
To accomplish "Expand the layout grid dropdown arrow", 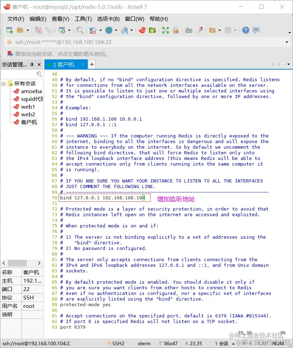I will (x=235, y=30).
